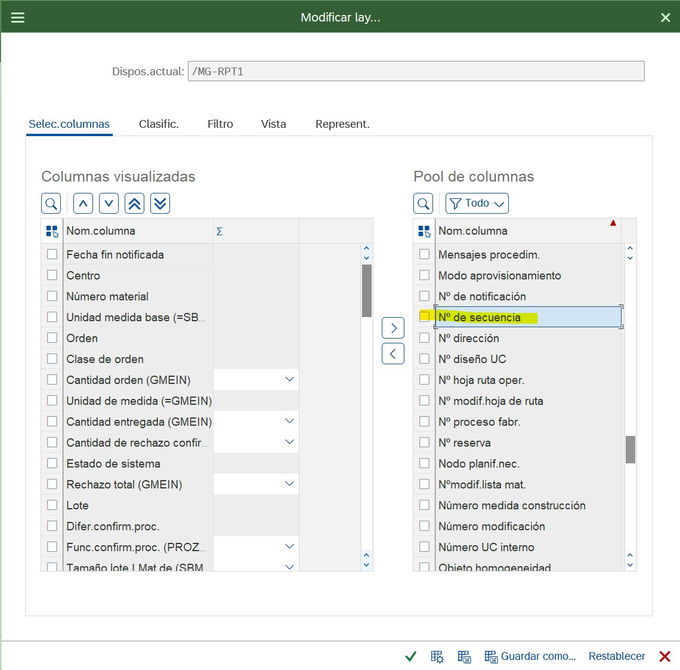Confirm layout with green checkmark
680x670 pixels.
[x=411, y=656]
